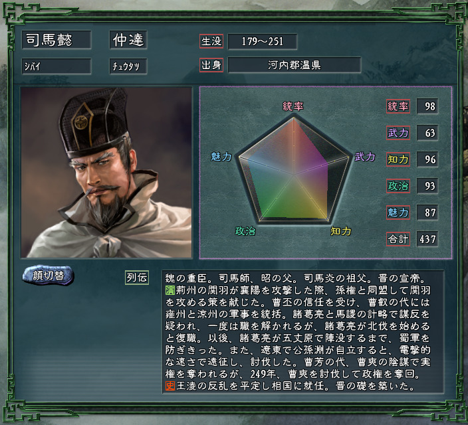Click the 列伝 biography label
Image resolution: width=468 pixels, height=425 pixels.
[137, 278]
